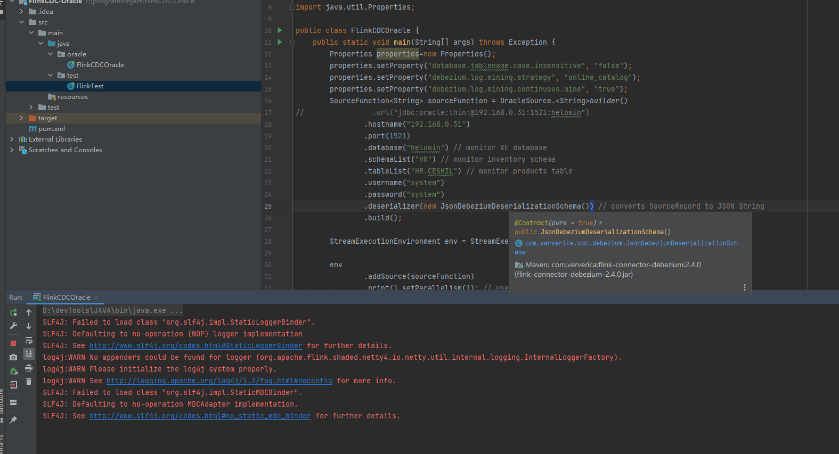Expand the .idea folder

(21, 11)
